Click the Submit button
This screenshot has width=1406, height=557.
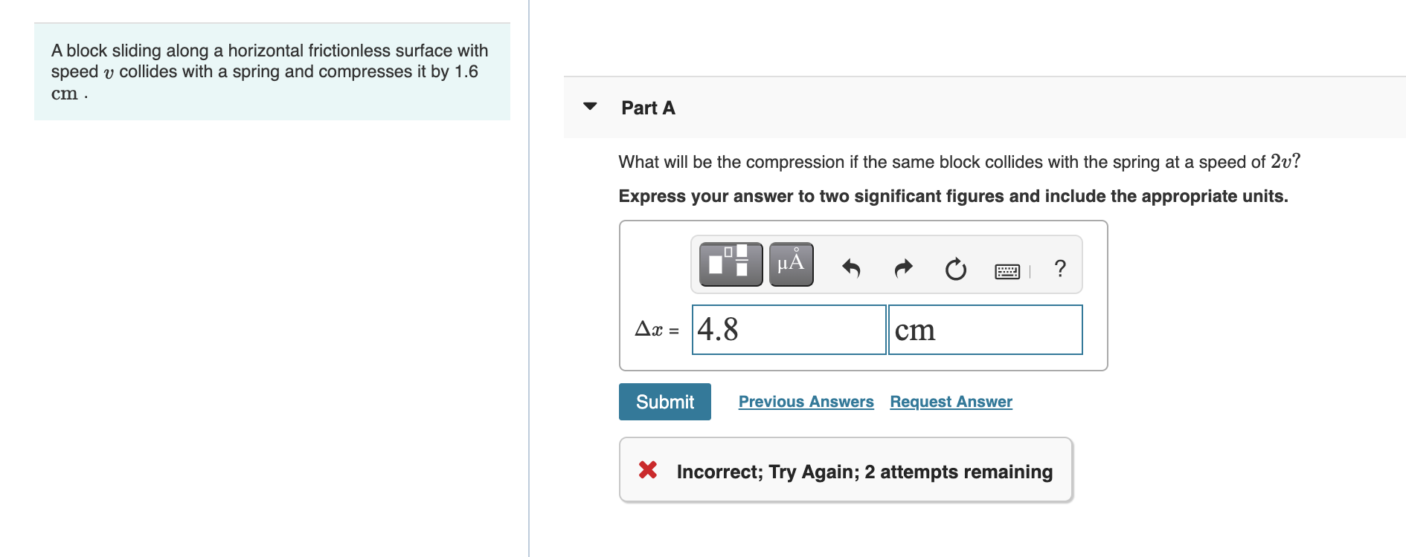click(x=664, y=402)
